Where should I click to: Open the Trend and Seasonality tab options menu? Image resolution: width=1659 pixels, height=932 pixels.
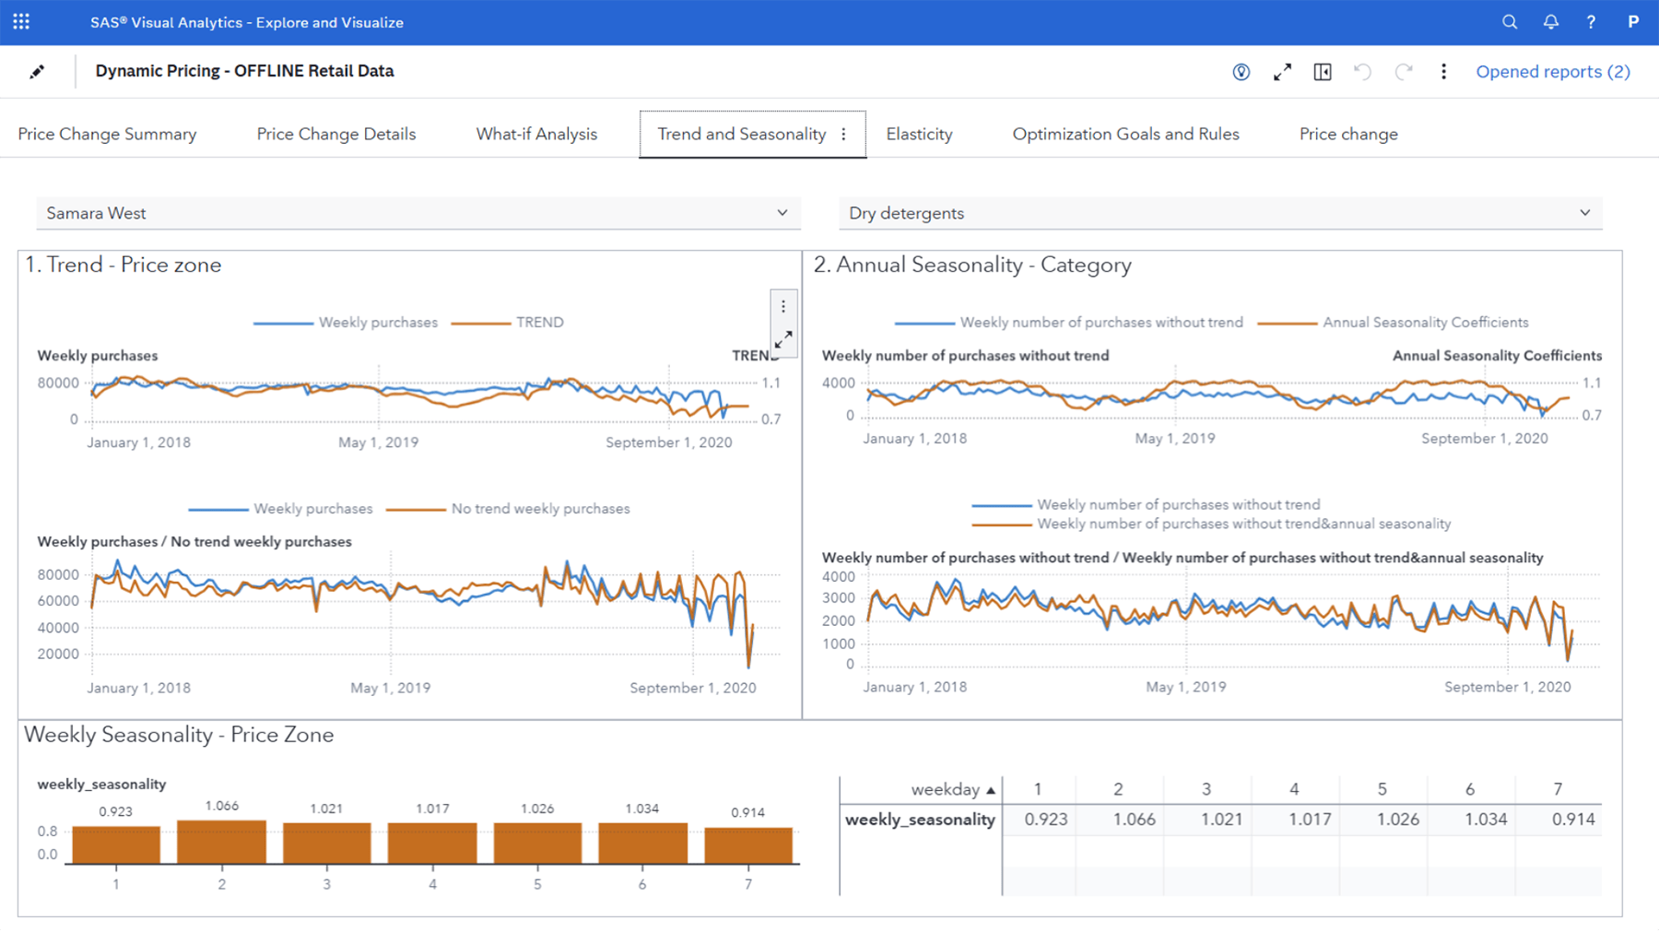pyautogui.click(x=844, y=134)
